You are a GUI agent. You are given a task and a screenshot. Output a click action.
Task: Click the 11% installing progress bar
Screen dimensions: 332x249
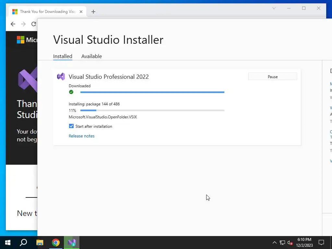[x=152, y=110]
